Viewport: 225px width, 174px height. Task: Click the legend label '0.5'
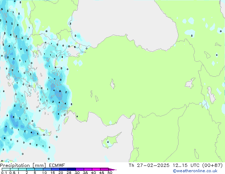pos(12,173)
